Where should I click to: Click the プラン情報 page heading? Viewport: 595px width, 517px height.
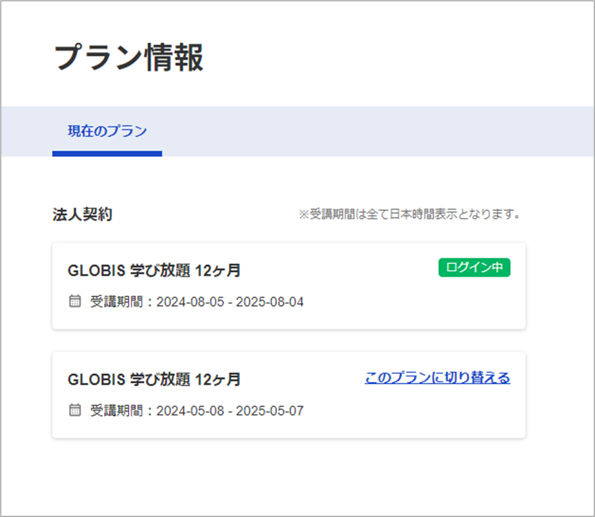(129, 58)
